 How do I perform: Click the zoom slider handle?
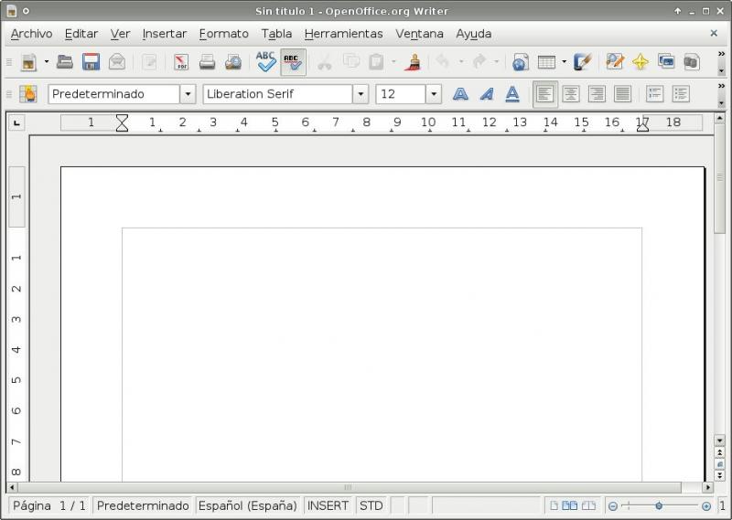[659, 506]
